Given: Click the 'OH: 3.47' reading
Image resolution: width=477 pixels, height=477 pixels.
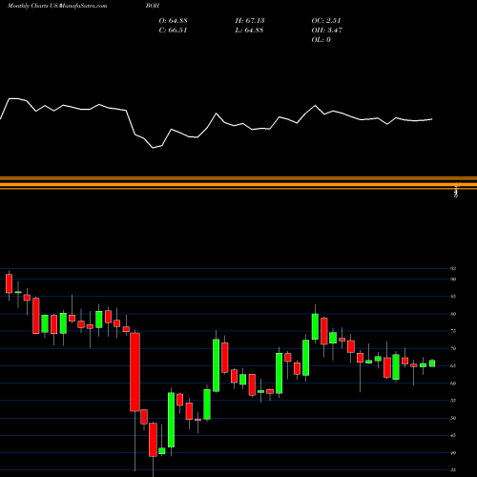Looking at the screenshot, I should tap(327, 31).
